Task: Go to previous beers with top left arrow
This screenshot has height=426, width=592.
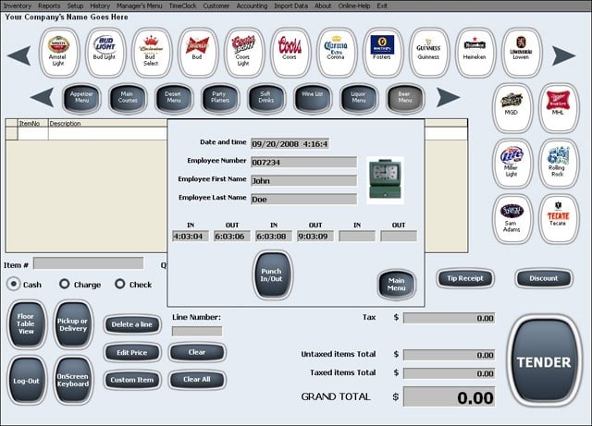Action: (18, 55)
